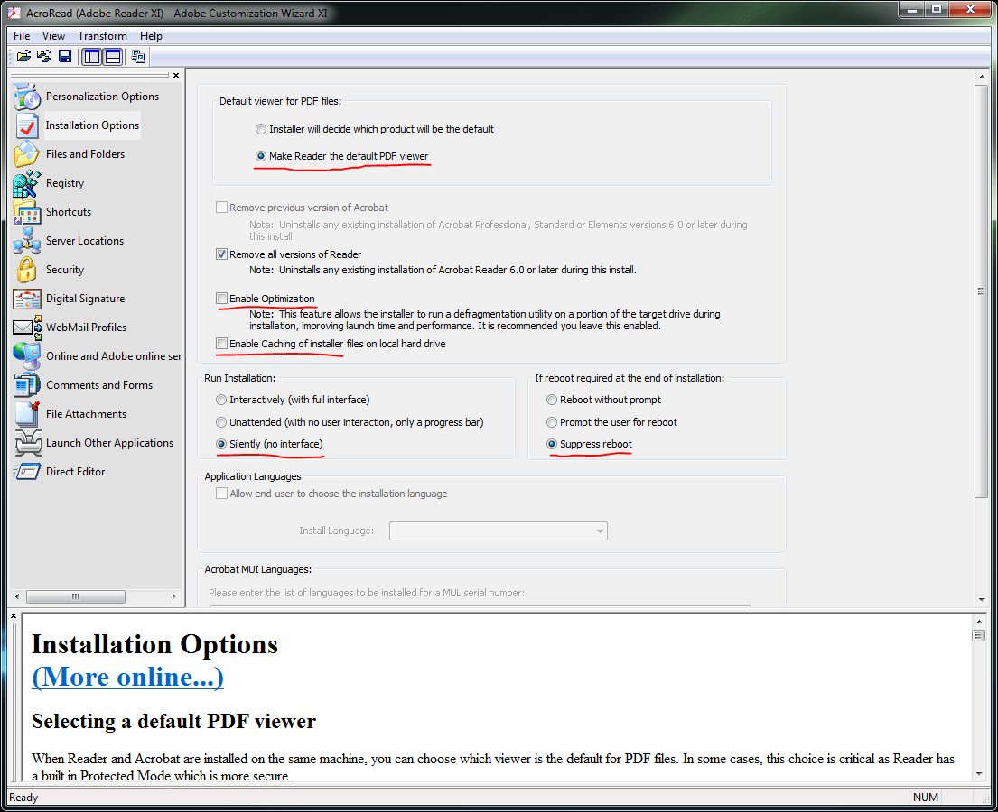
Task: Select the Prompt the user for reboot option
Action: [551, 421]
